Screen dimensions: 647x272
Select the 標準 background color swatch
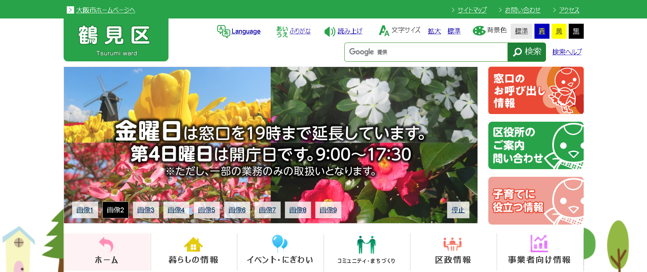pyautogui.click(x=522, y=31)
